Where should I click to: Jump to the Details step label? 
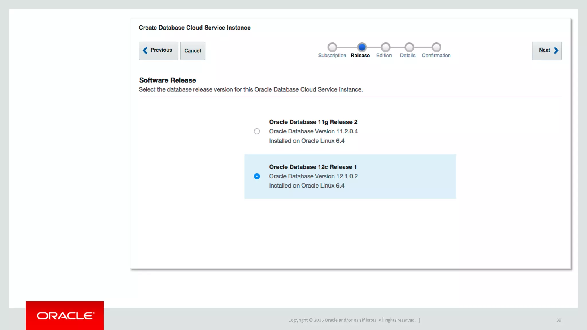(408, 56)
